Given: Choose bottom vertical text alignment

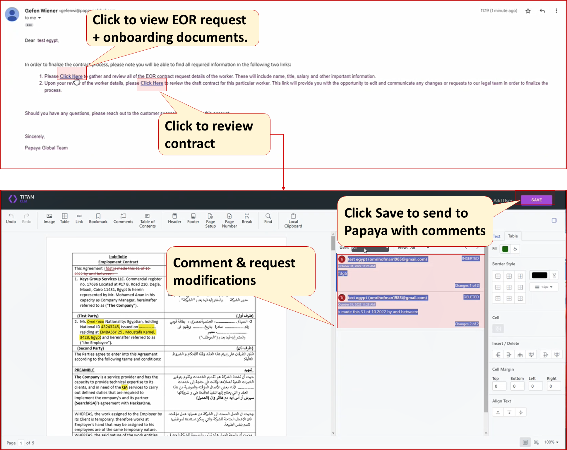Looking at the screenshot, I should pyautogui.click(x=509, y=412).
